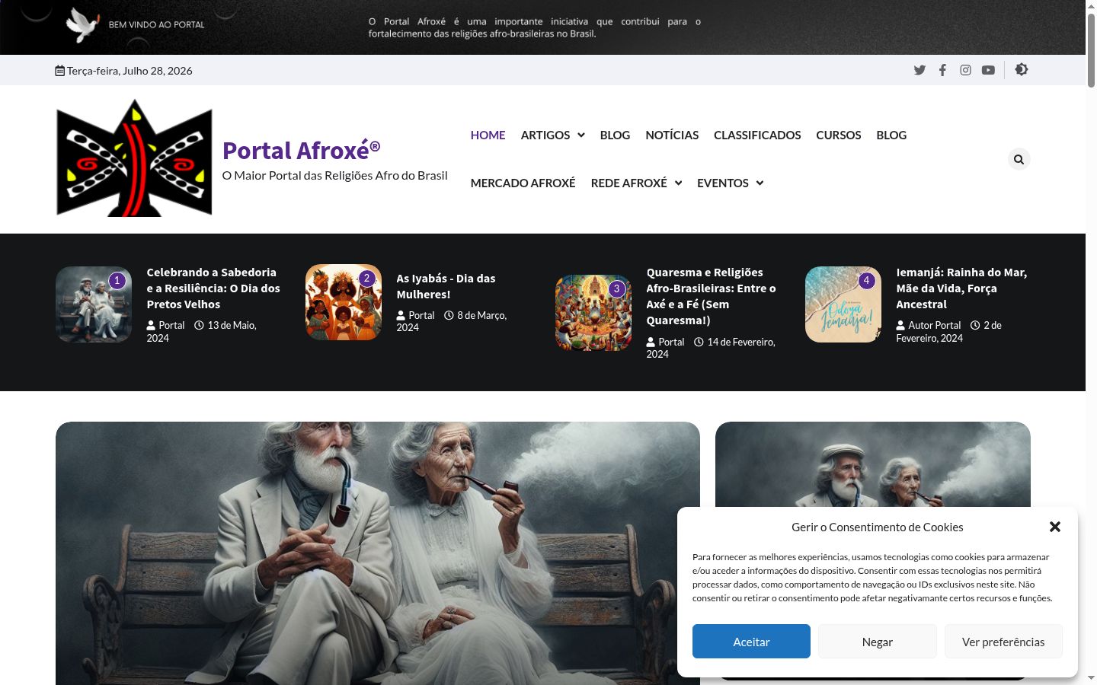Open the MERCADO AFROXÉ menu item
This screenshot has height=685, width=1097.
pos(523,183)
